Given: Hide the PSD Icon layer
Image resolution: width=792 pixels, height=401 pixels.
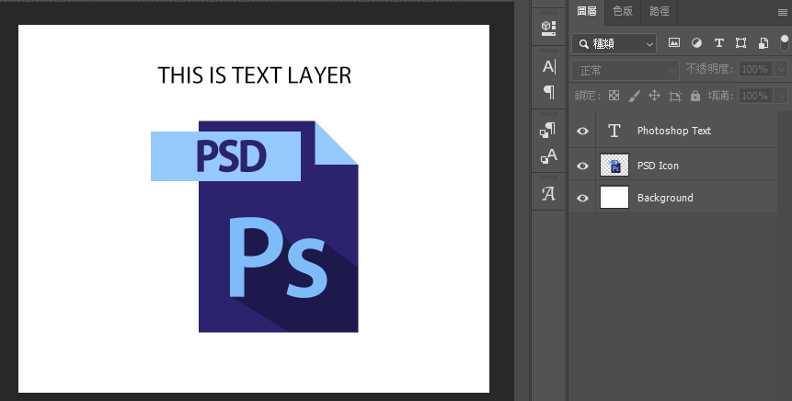Looking at the screenshot, I should click(582, 166).
